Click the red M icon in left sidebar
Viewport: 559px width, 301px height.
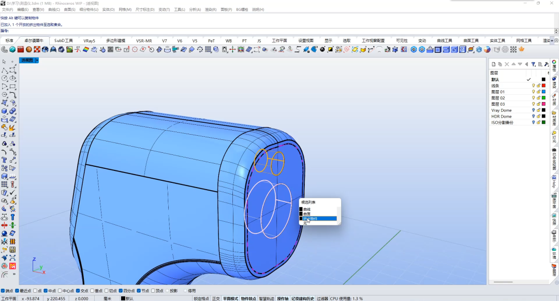point(12,266)
